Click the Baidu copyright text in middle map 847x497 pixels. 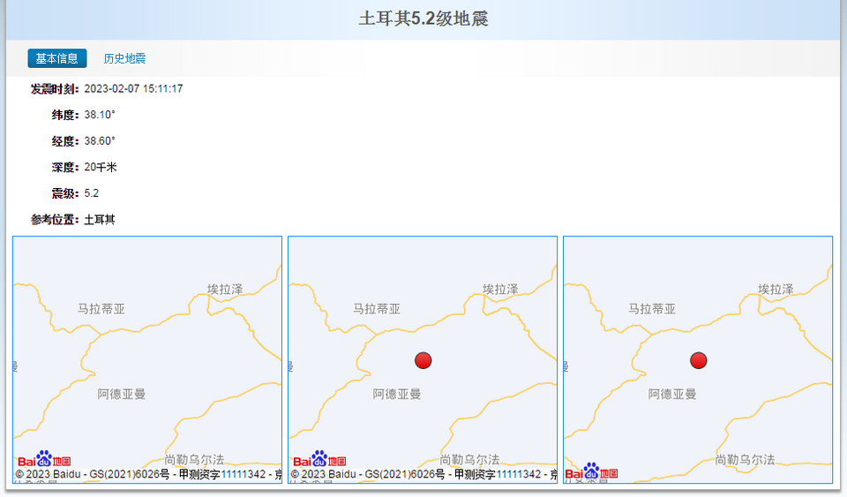tap(424, 474)
